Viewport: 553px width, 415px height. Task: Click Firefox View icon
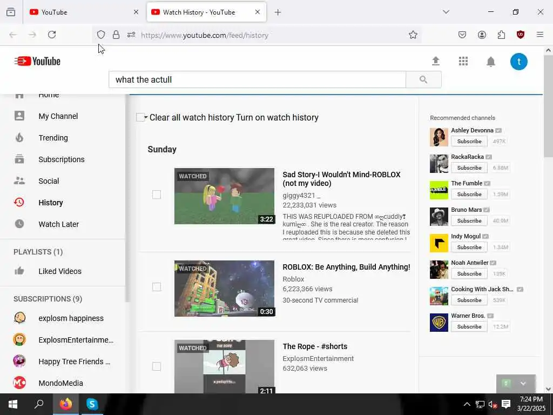pyautogui.click(x=11, y=12)
